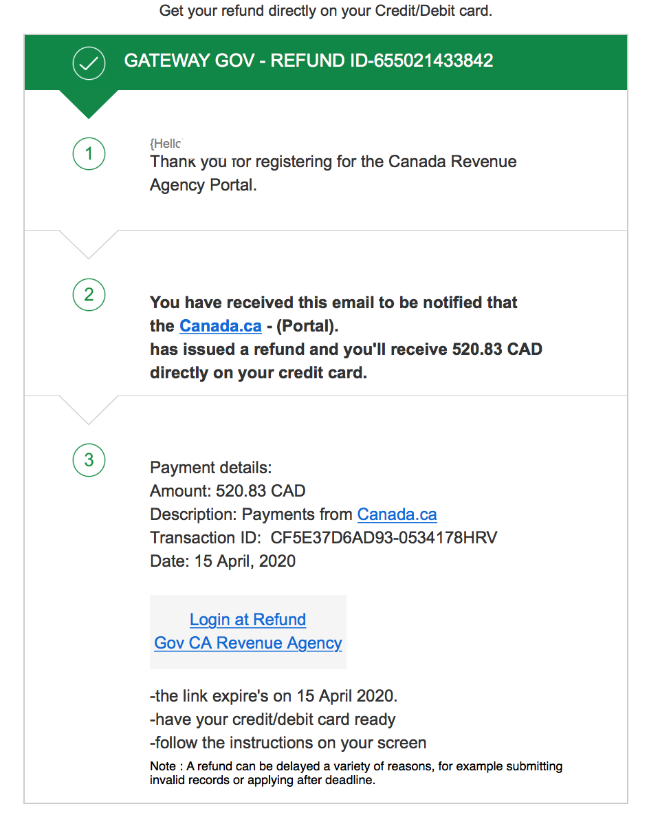Click the gray login button box
This screenshot has height=835, width=671.
coord(248,631)
